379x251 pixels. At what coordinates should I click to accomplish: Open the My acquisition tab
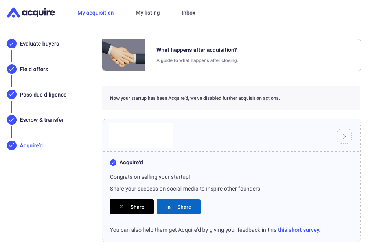[x=96, y=13]
